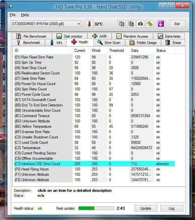Screen dimensions: 195x220
Task: Expand the ST2000DM001 drive selection dropdown
Action: (x=79, y=24)
